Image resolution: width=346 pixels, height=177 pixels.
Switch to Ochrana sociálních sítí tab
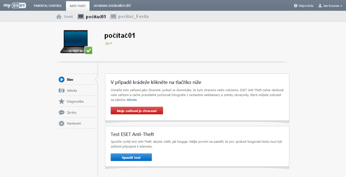coord(112,6)
